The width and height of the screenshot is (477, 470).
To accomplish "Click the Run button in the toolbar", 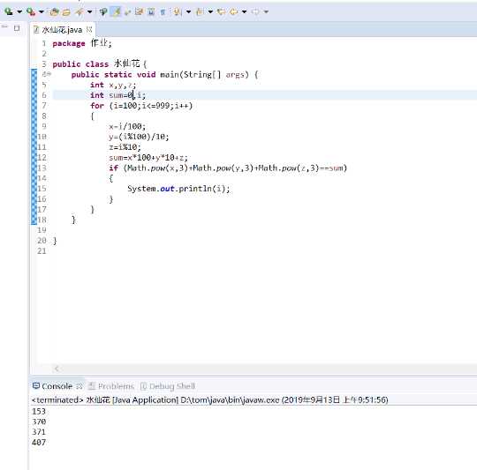I will pyautogui.click(x=9, y=11).
